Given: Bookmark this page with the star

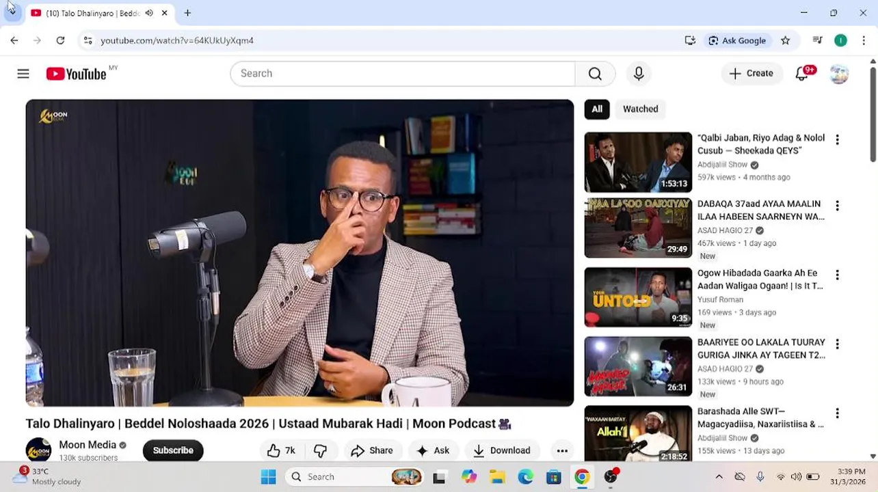Looking at the screenshot, I should (786, 40).
